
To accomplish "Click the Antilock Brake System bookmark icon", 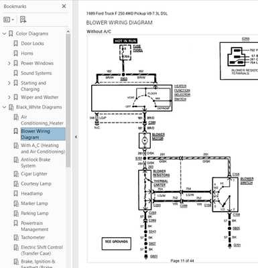I will click(x=16, y=160).
